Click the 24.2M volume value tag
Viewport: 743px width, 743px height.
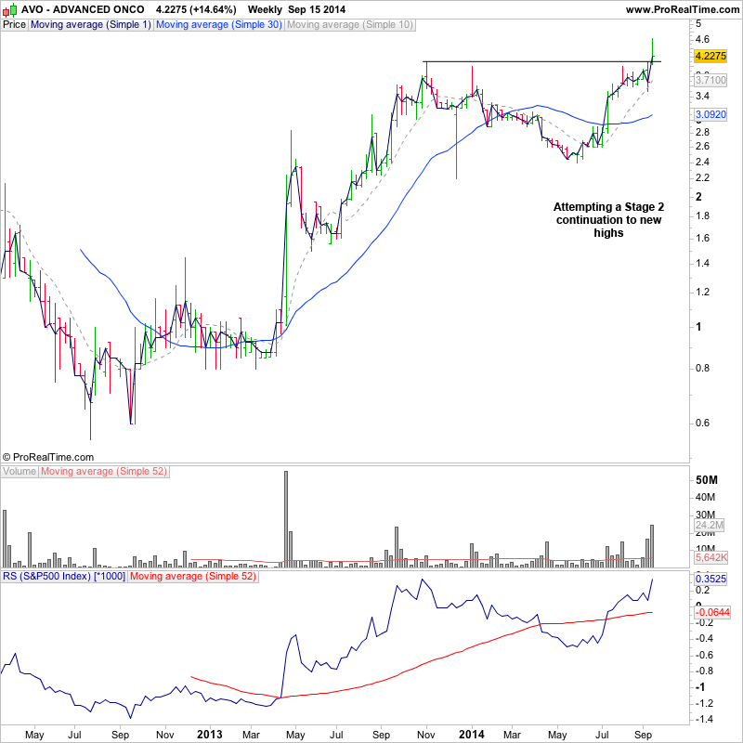click(710, 525)
